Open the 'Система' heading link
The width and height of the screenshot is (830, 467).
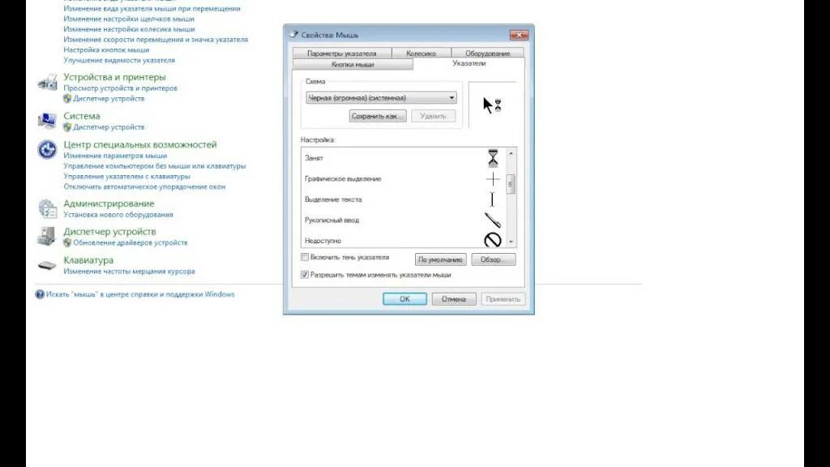82,116
